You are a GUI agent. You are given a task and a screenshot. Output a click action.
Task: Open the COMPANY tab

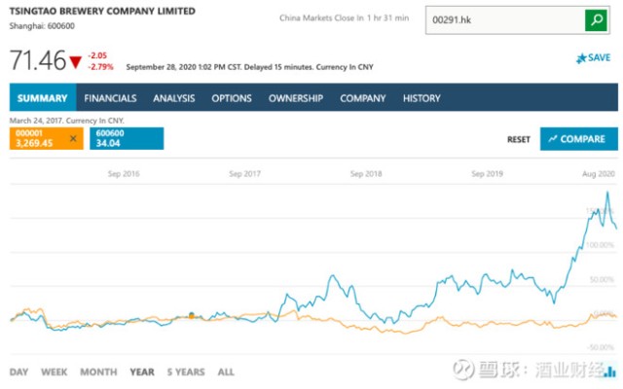click(363, 98)
